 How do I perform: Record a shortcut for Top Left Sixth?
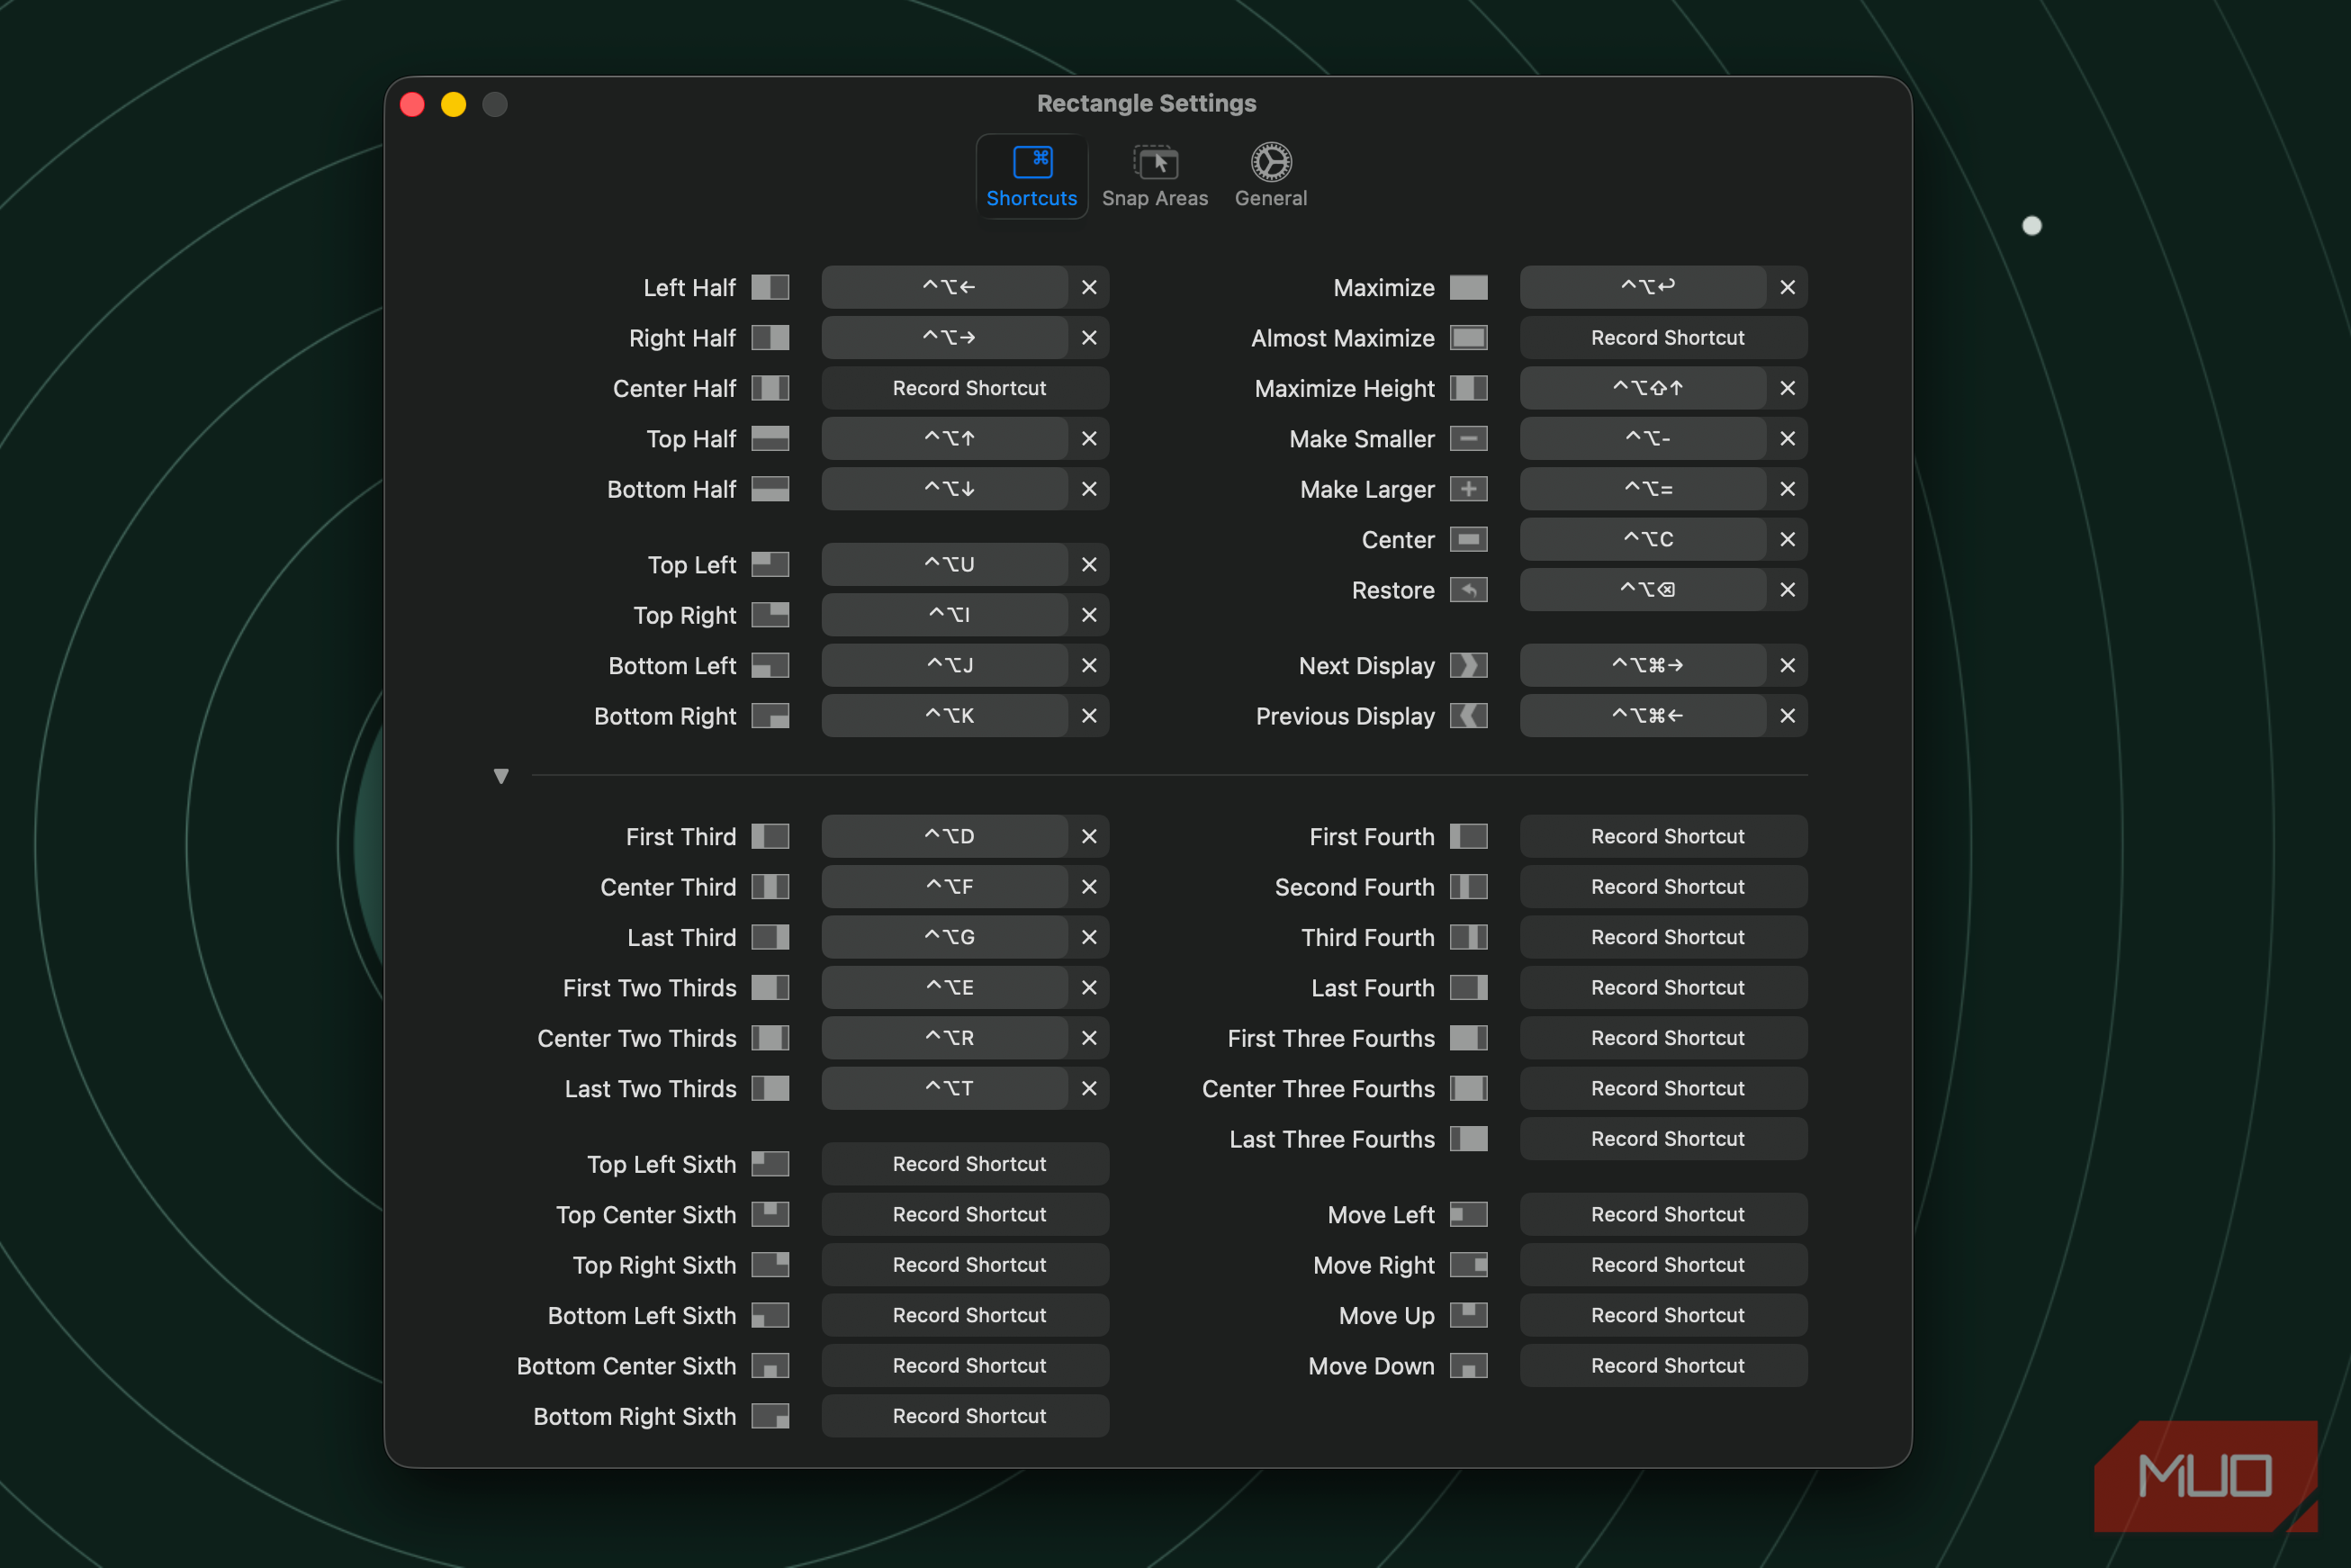(x=965, y=1164)
